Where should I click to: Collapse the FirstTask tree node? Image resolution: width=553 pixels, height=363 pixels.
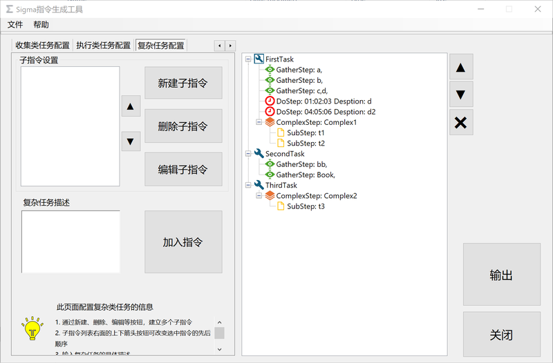pyautogui.click(x=248, y=59)
